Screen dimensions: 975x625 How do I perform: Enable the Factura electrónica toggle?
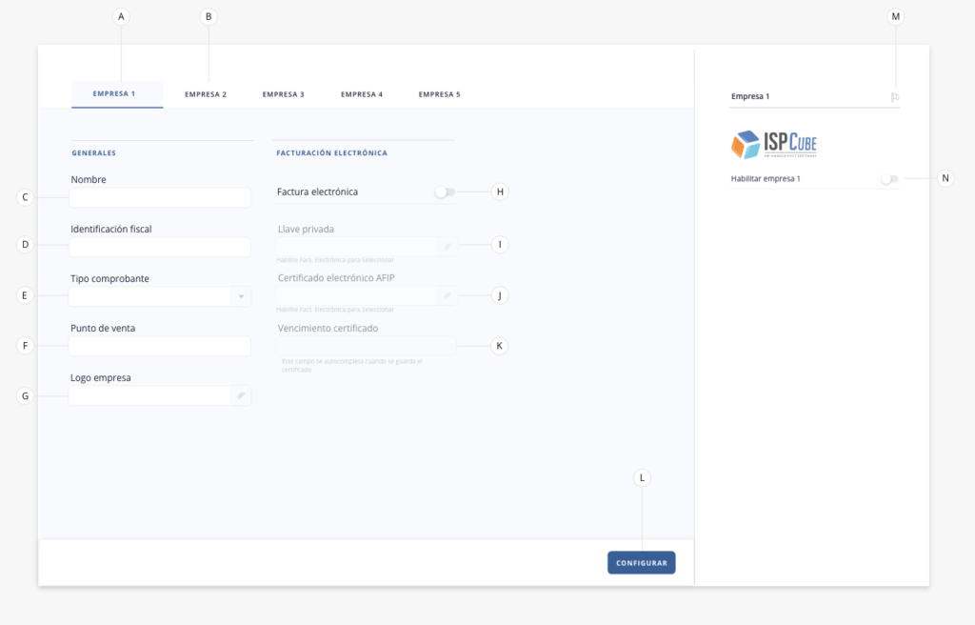[444, 192]
